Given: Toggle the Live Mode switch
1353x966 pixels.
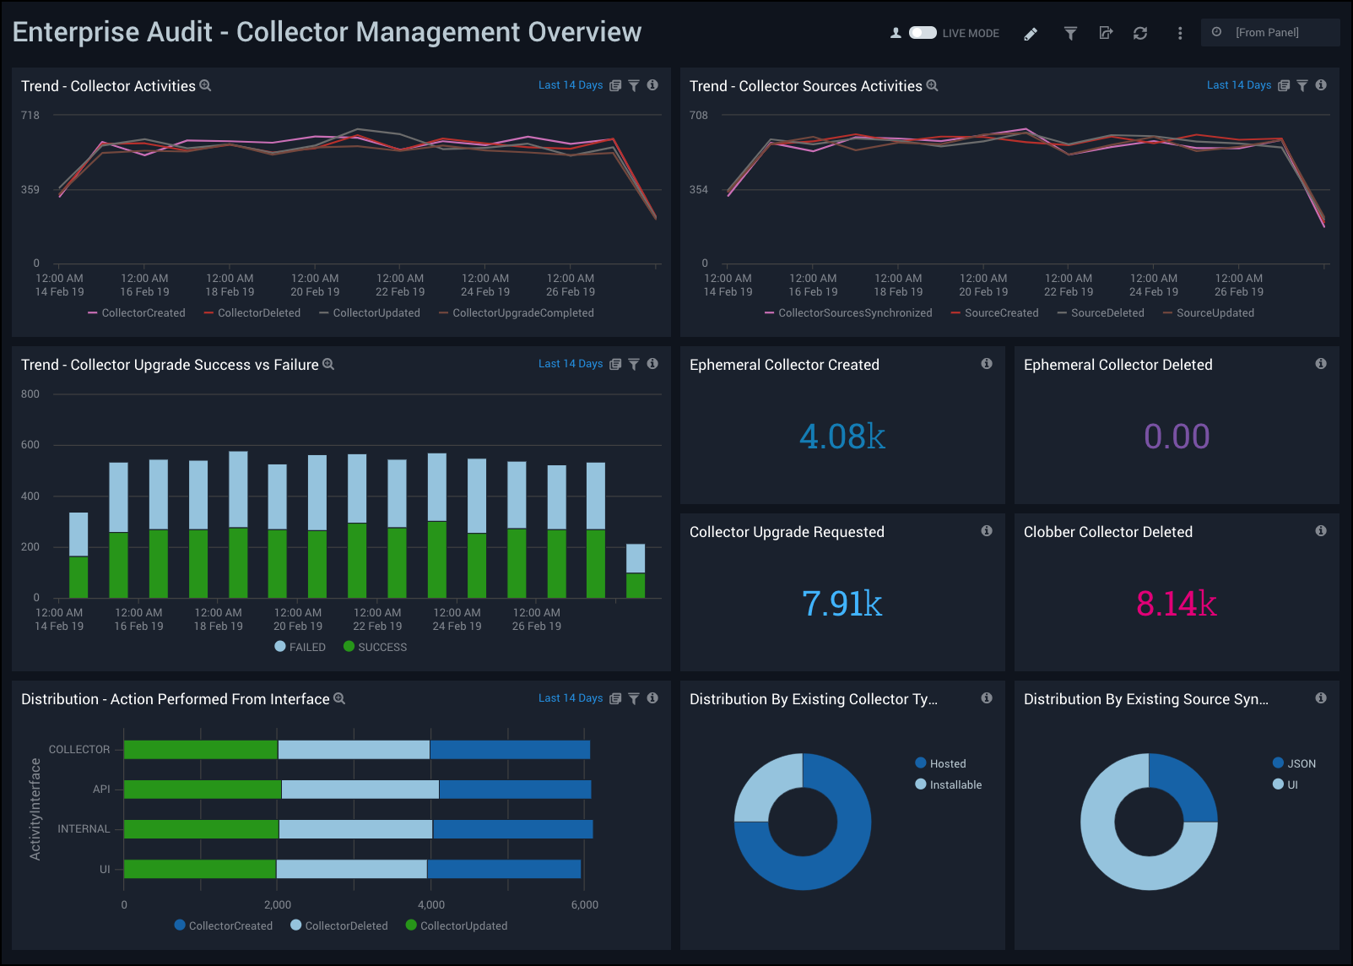Looking at the screenshot, I should [x=922, y=33].
